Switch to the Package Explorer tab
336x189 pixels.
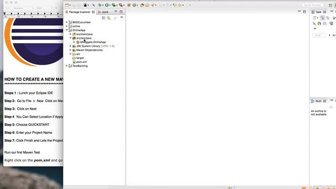coord(80,12)
